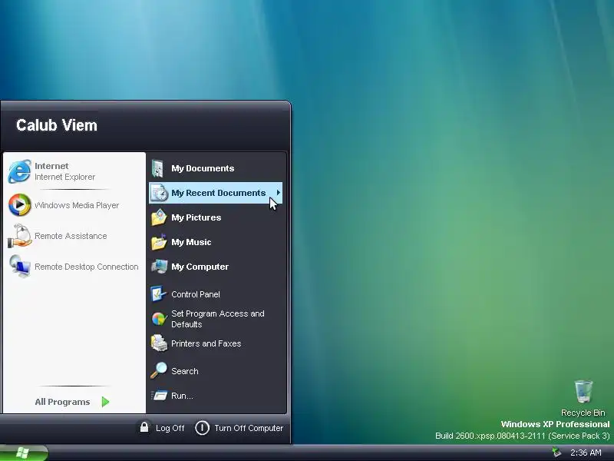This screenshot has width=614, height=461.
Task: Click the Remote Assistance text label
Action: coord(71,236)
